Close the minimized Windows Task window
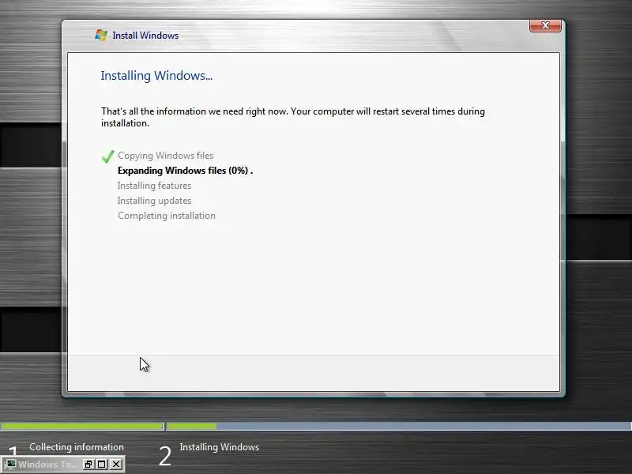This screenshot has width=632, height=474. (116, 464)
